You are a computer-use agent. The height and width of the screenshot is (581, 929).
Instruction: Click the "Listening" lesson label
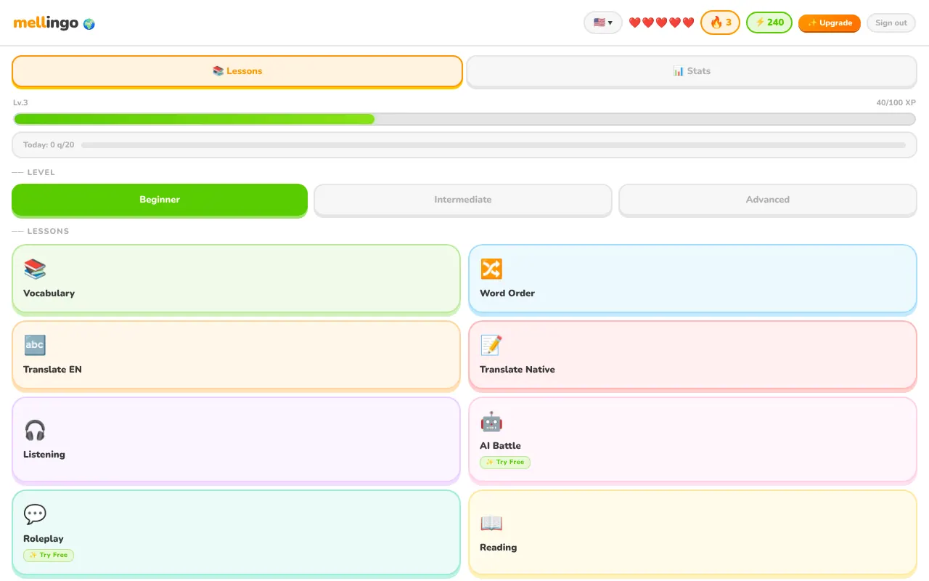[x=44, y=455]
